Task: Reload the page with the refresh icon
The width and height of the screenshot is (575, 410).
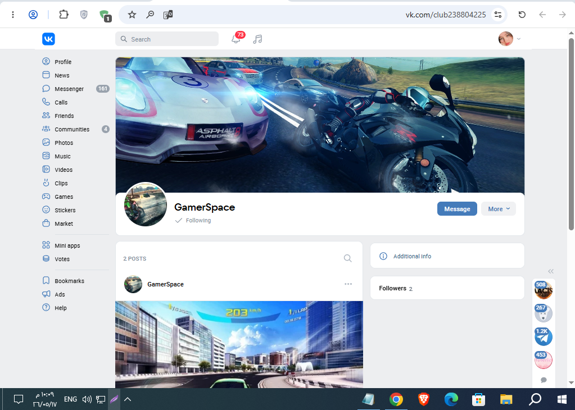Action: [x=522, y=15]
